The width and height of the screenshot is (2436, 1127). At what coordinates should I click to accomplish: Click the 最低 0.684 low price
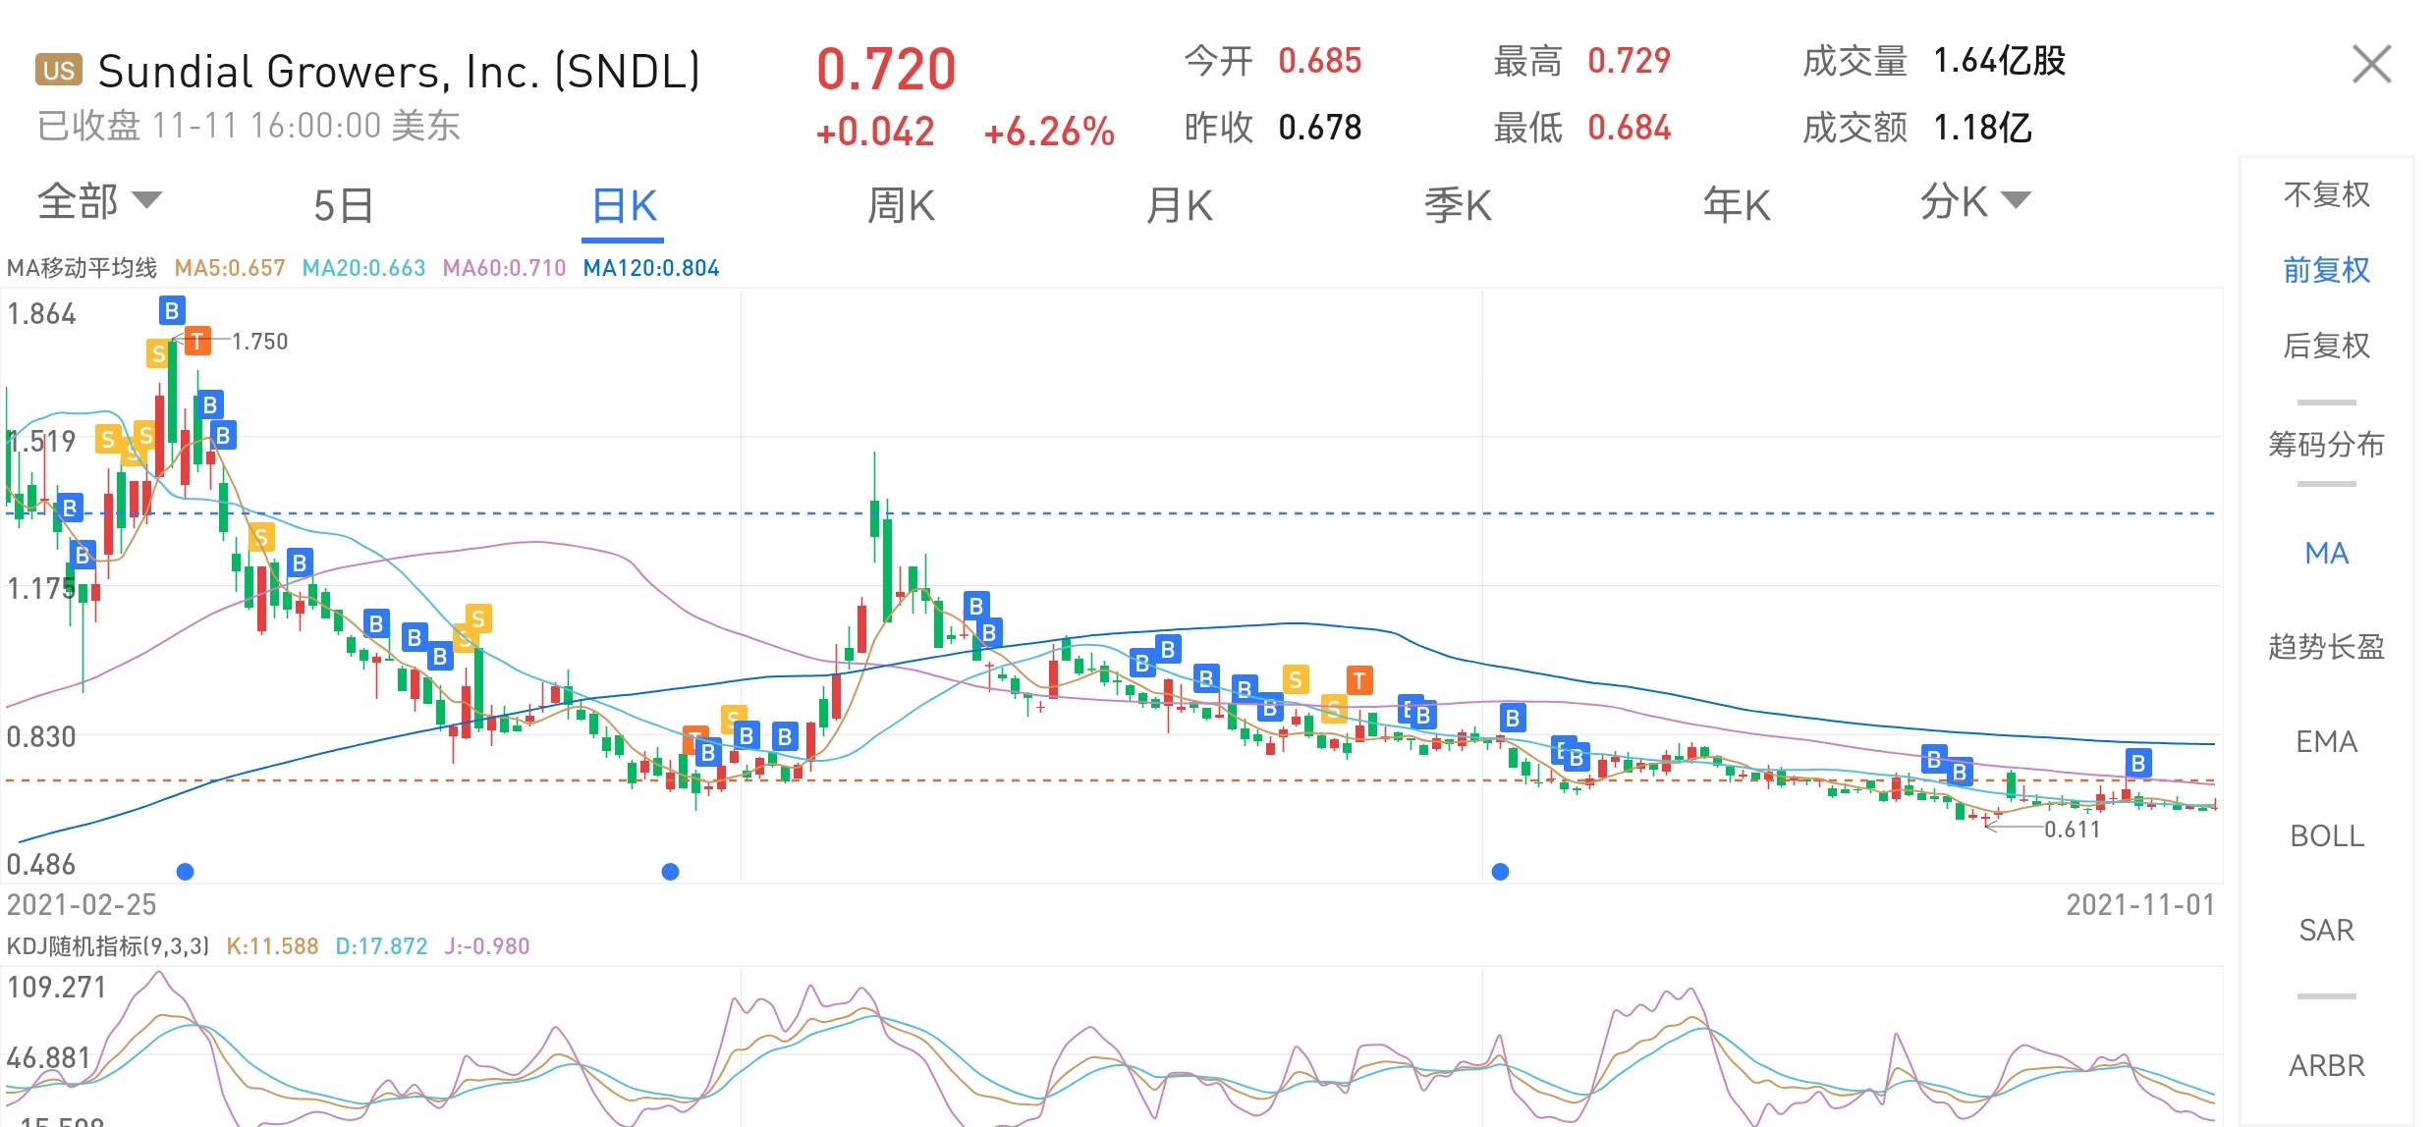tap(1582, 128)
